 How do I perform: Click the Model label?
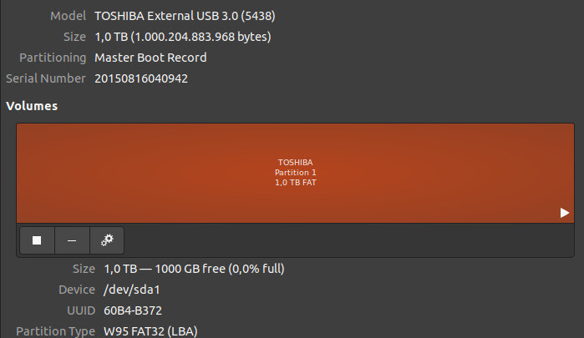click(x=68, y=16)
